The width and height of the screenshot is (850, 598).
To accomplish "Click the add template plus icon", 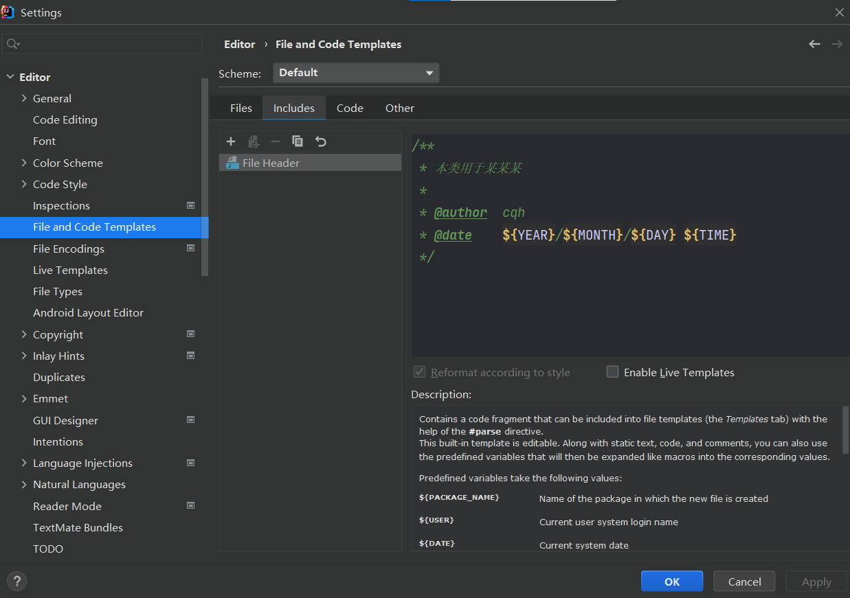I will tap(231, 141).
